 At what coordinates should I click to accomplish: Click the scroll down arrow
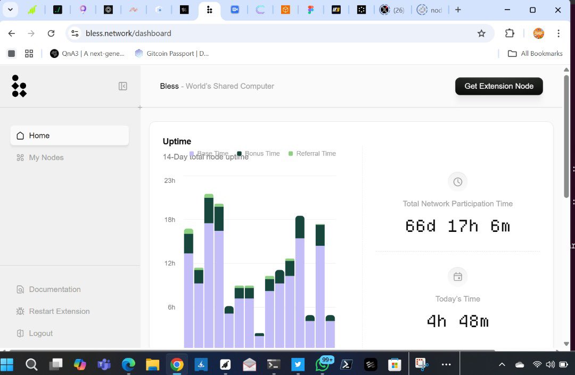566,344
